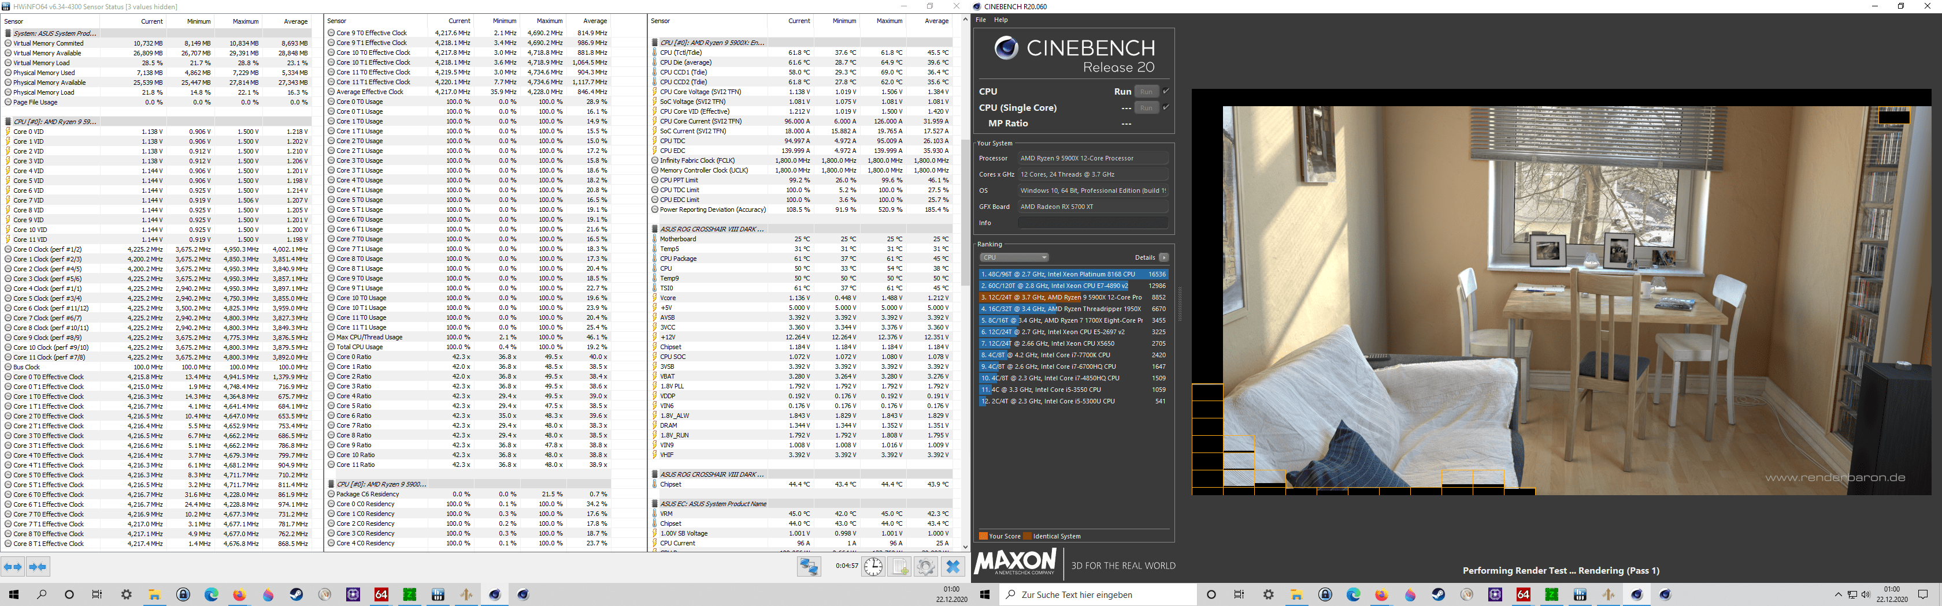Image resolution: width=1942 pixels, height=606 pixels.
Task: Open HWiNFO sensor settings gear icon
Action: (x=926, y=566)
